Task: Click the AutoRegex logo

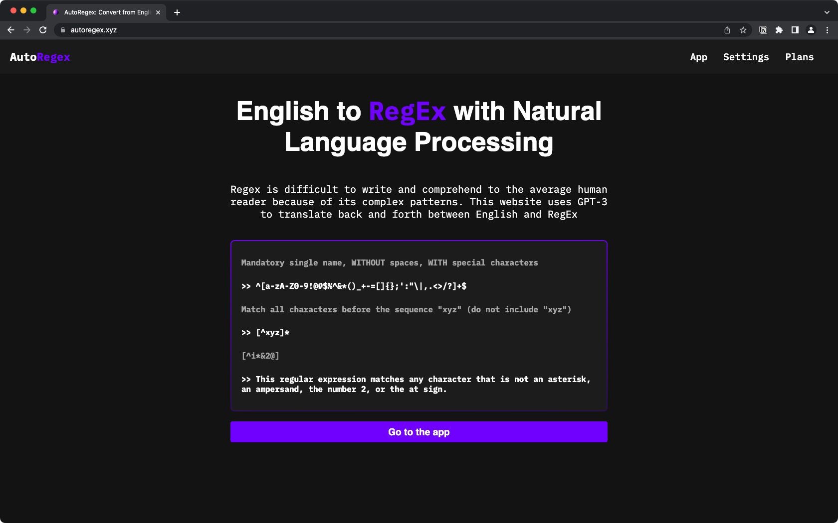Action: (x=40, y=57)
